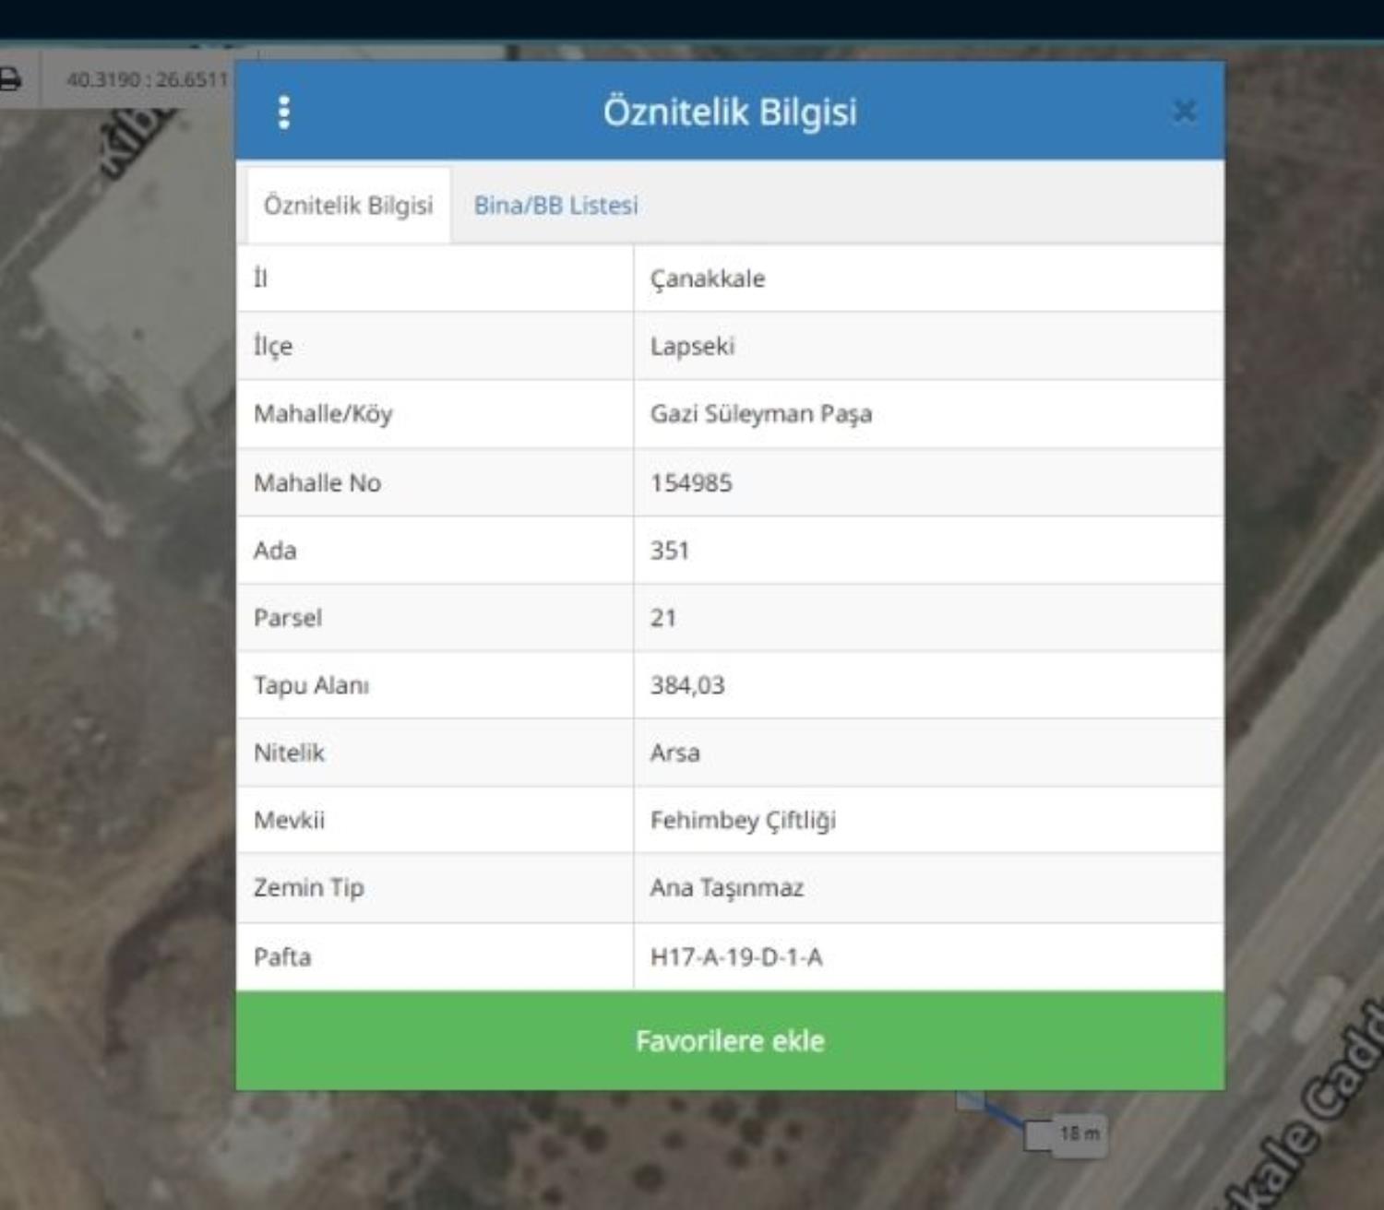Click the Ada value 351
Viewport: 1384px width, 1210px height.
(670, 551)
